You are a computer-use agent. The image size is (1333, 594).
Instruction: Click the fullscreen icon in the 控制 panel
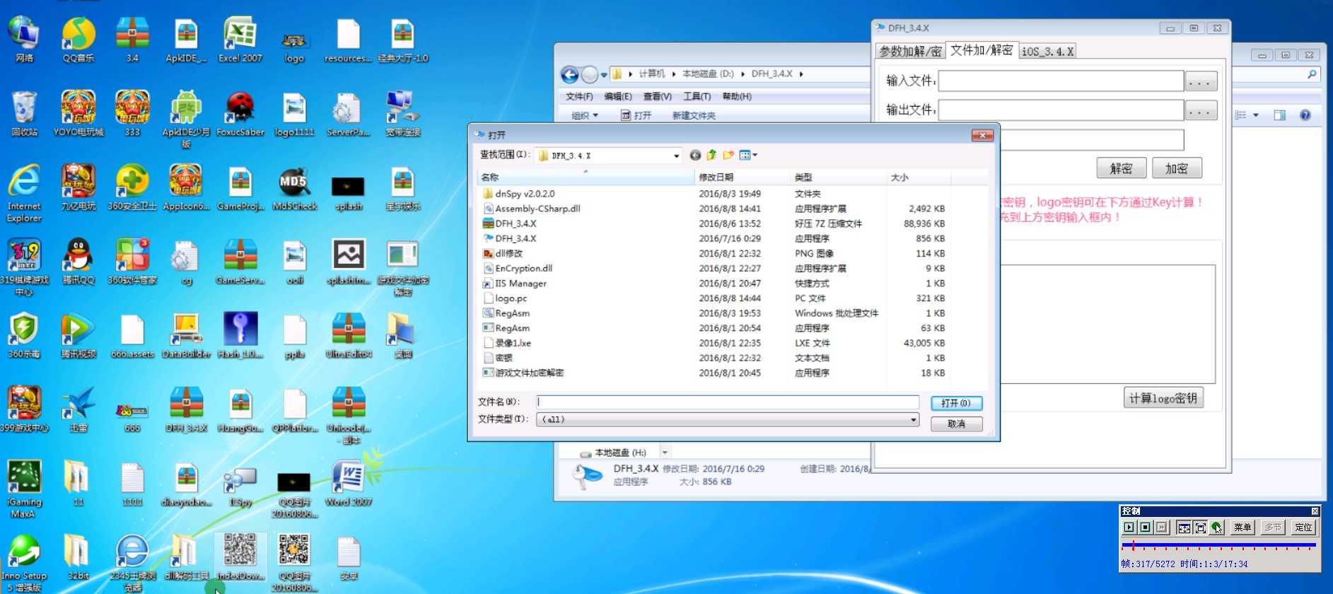coord(1200,528)
